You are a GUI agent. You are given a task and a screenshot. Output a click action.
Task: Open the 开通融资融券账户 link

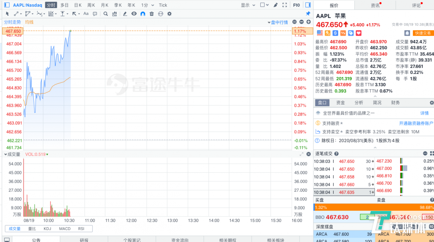click(x=416, y=123)
